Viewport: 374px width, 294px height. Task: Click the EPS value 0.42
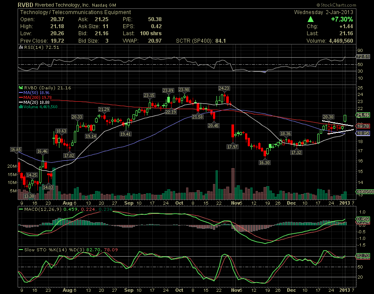(156, 26)
